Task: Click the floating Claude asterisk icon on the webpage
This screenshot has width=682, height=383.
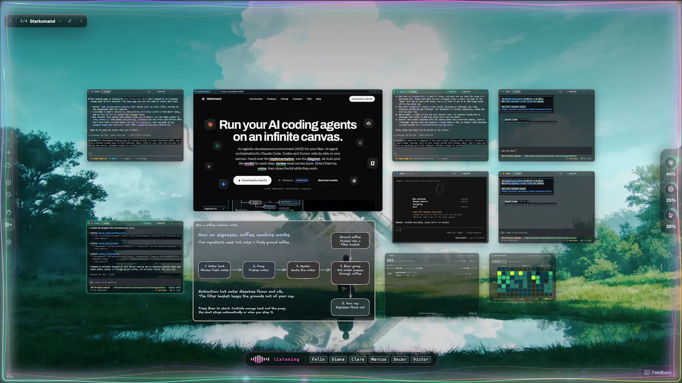Action: click(210, 124)
